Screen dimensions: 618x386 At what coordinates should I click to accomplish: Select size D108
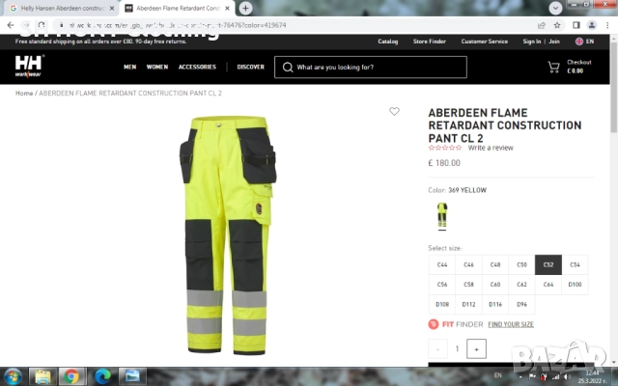pyautogui.click(x=442, y=305)
